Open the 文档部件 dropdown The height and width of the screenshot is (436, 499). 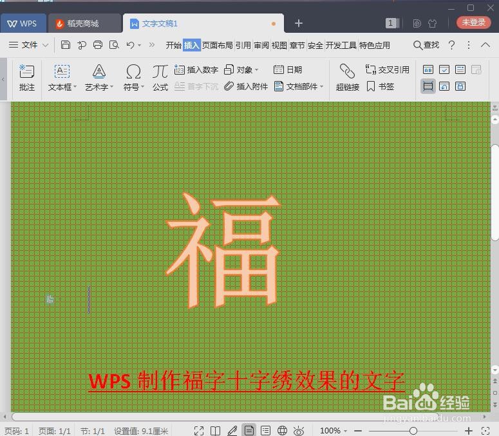point(299,86)
